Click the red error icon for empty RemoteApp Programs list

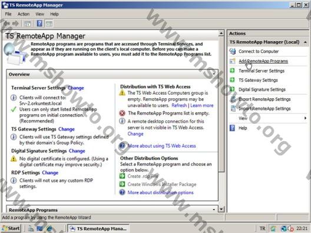(x=122, y=113)
